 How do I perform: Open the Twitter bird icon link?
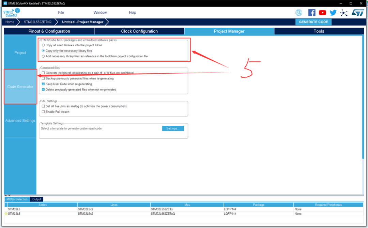[x=333, y=13]
